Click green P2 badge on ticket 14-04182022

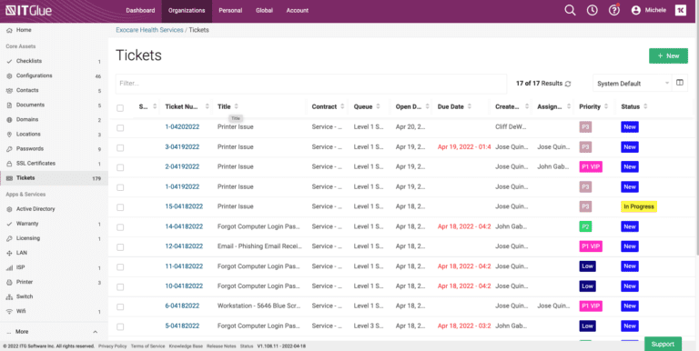pos(585,226)
